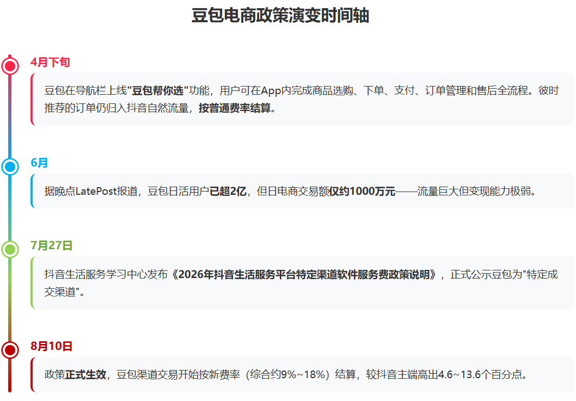Screen dimensions: 576x401
Task: Click the text 据晚点LatePost报道
Action: pyautogui.click(x=91, y=191)
